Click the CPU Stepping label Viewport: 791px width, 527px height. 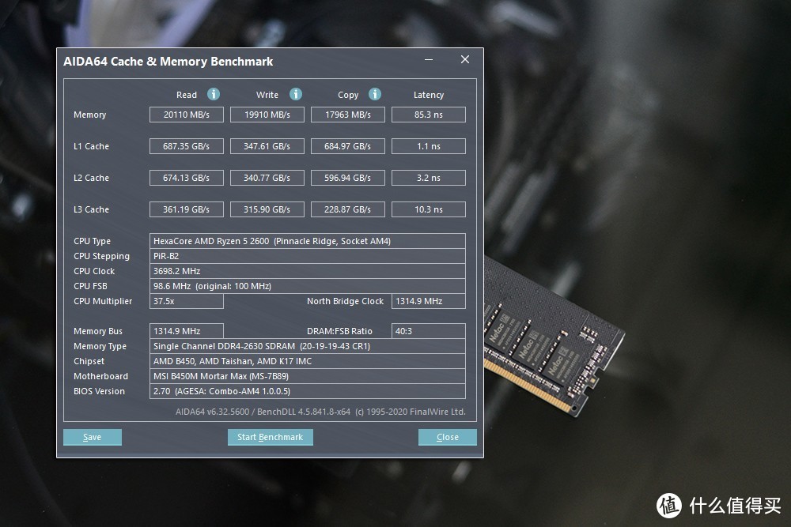tap(101, 257)
